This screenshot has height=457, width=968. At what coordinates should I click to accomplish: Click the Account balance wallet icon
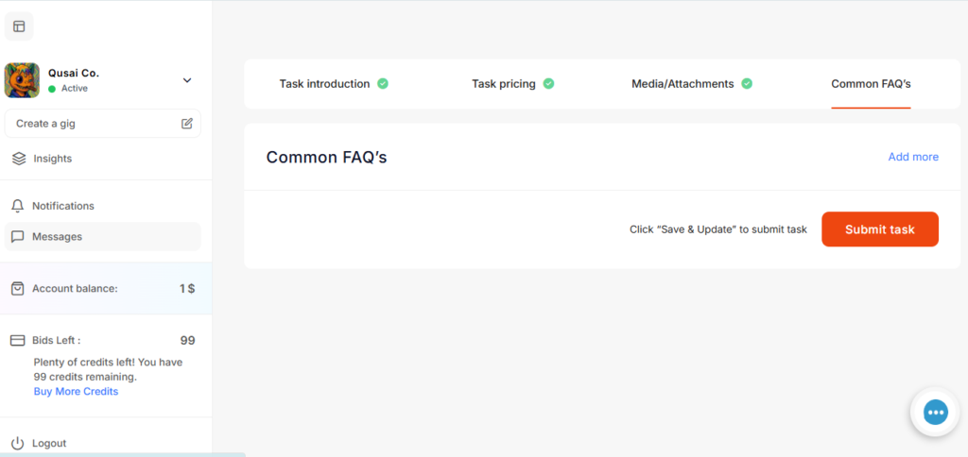pos(17,288)
